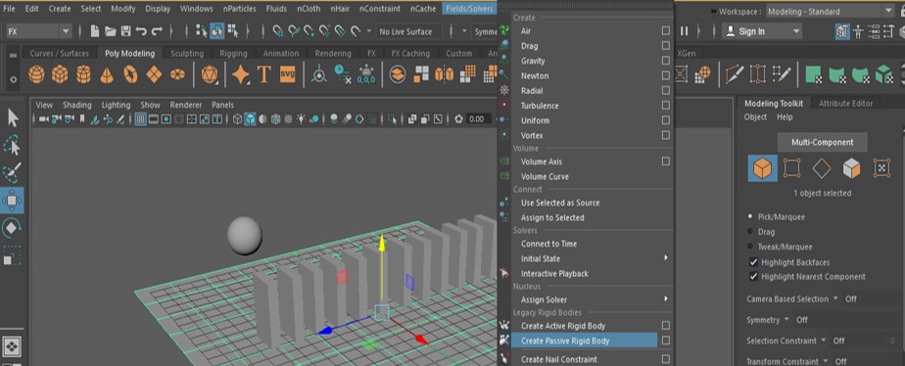Image resolution: width=905 pixels, height=366 pixels.
Task: Click the New Scene icon
Action: (x=95, y=31)
